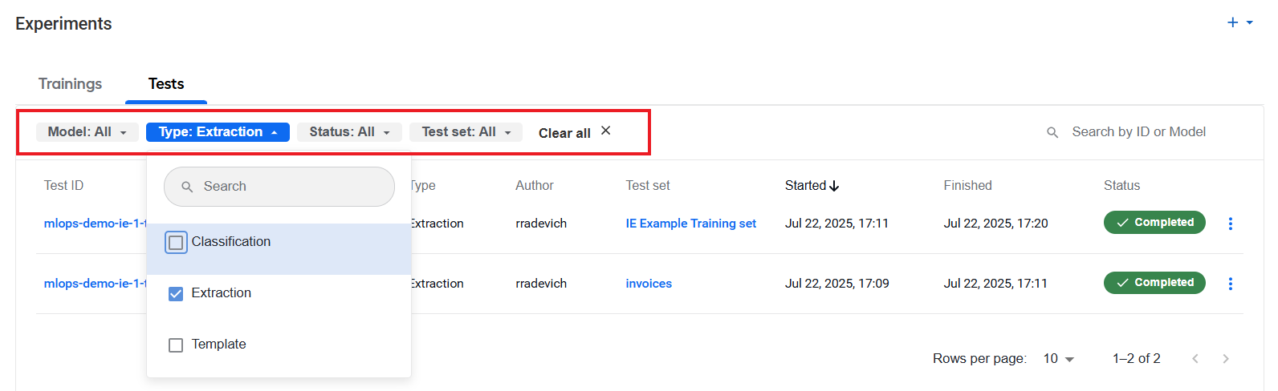Viewport: 1278px width, 391px height.
Task: Click the filter Search field in dropdown
Action: 279,187
